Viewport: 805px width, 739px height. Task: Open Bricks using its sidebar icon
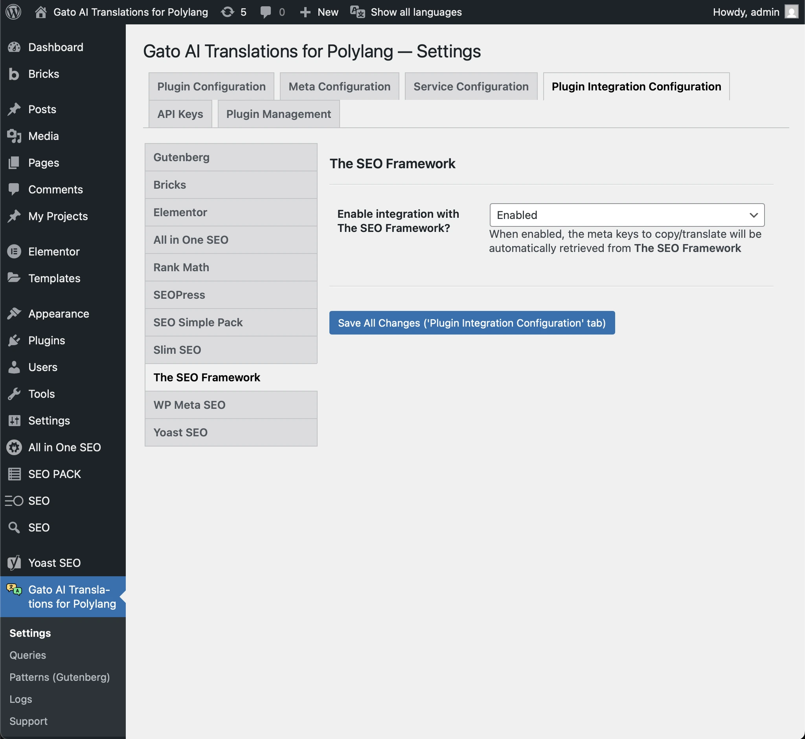tap(15, 74)
